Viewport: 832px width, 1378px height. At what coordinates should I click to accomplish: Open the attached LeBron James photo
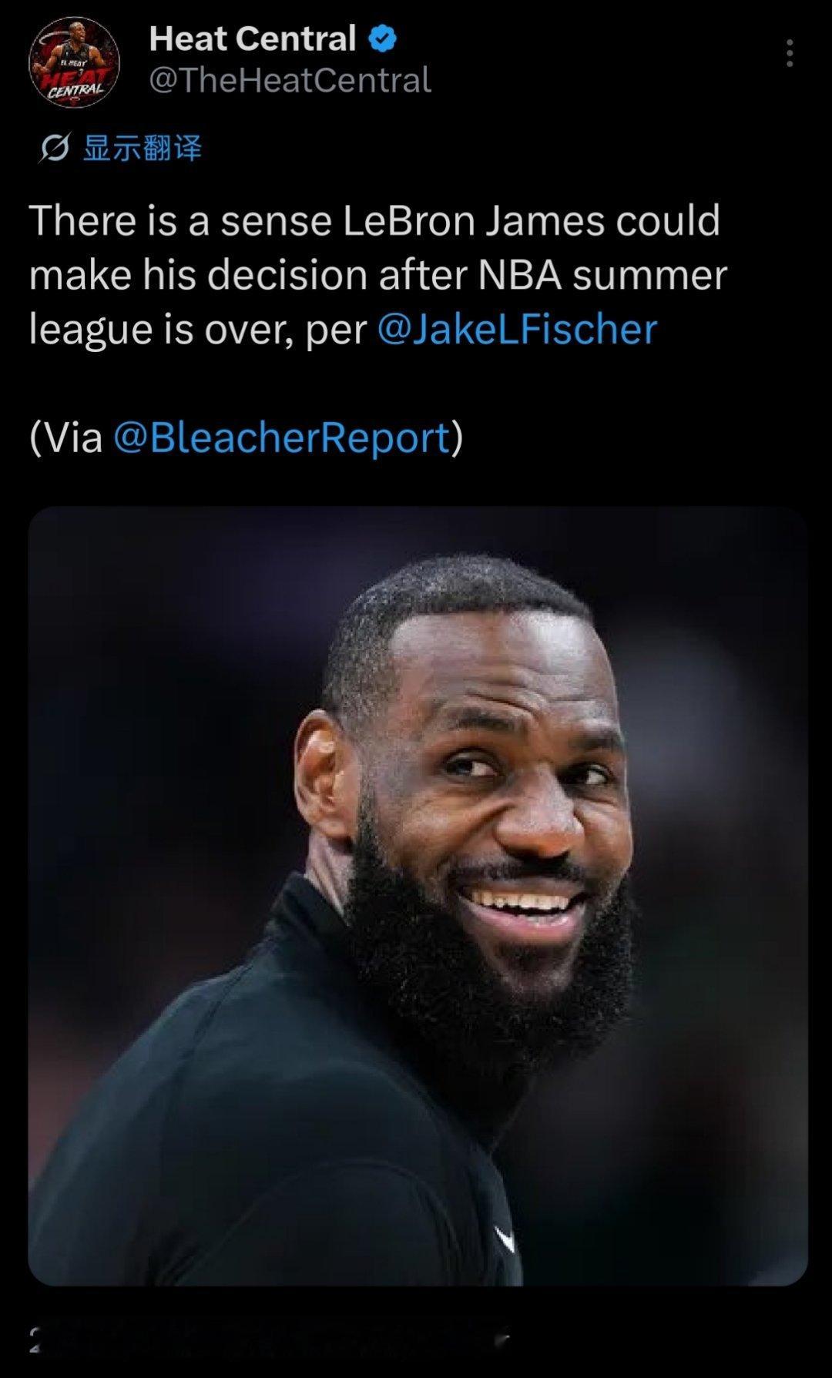[418, 895]
